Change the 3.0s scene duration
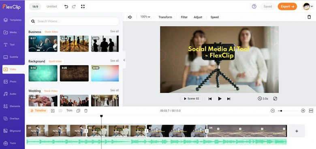The width and height of the screenshot is (316, 149). (x=263, y=99)
